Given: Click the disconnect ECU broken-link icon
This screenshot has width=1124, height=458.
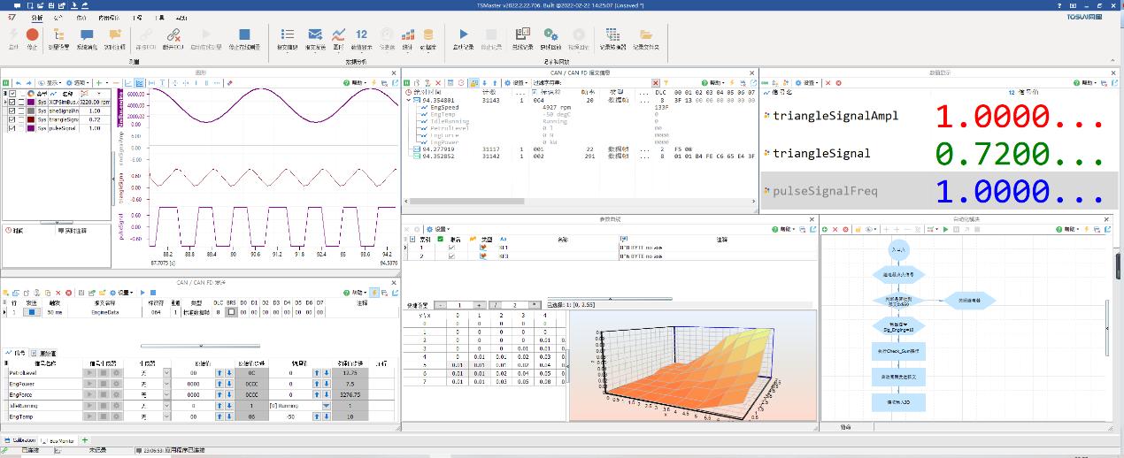Looking at the screenshot, I should point(174,34).
